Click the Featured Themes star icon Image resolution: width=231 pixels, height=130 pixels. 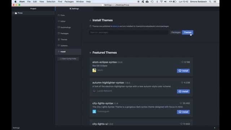[90, 53]
